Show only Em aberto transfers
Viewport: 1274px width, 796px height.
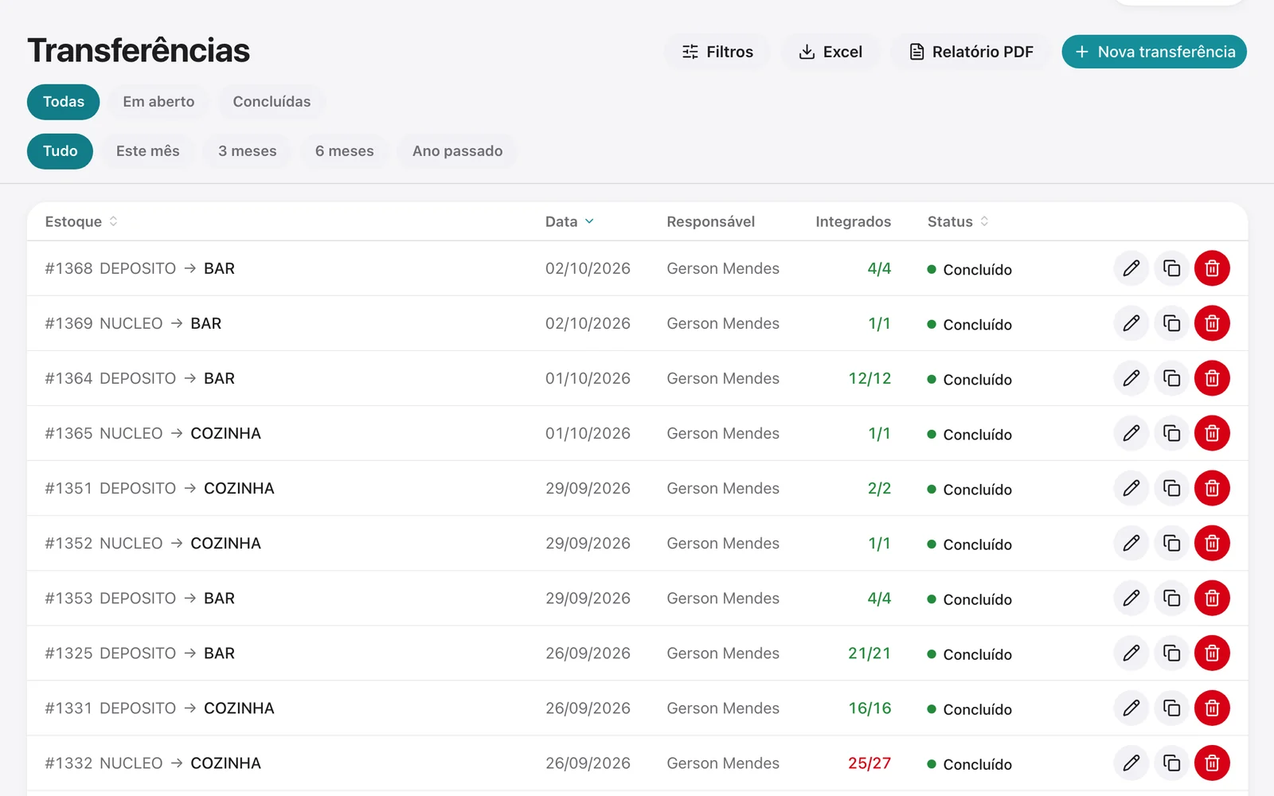[158, 102]
